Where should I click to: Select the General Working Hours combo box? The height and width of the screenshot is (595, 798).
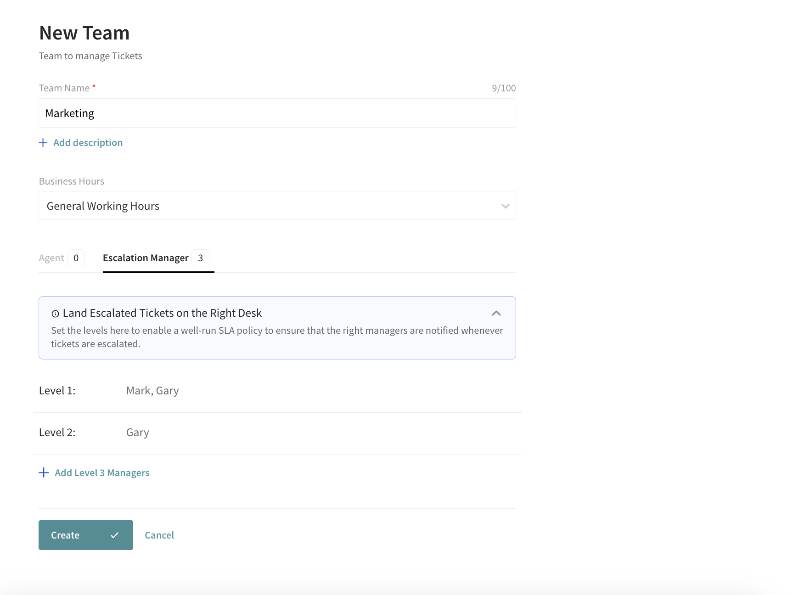click(x=271, y=206)
